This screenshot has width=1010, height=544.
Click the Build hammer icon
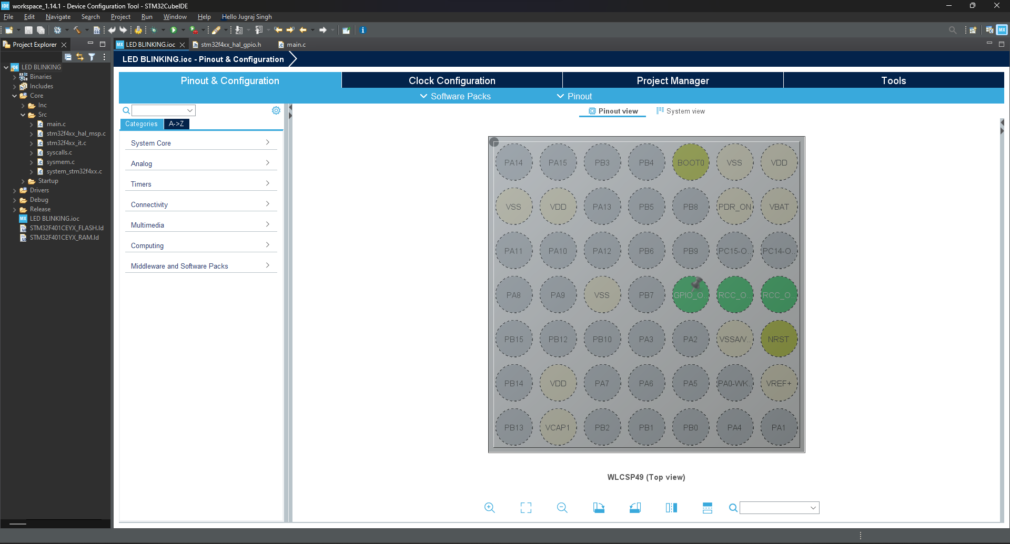click(x=77, y=30)
